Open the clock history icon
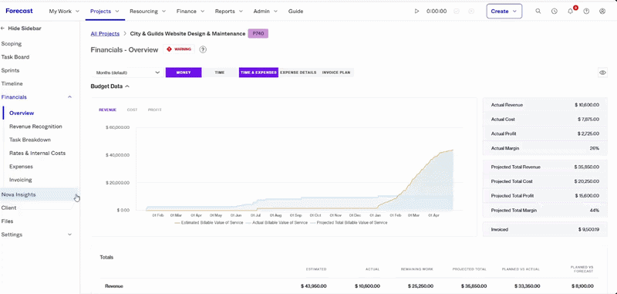The image size is (617, 294). pos(555,12)
